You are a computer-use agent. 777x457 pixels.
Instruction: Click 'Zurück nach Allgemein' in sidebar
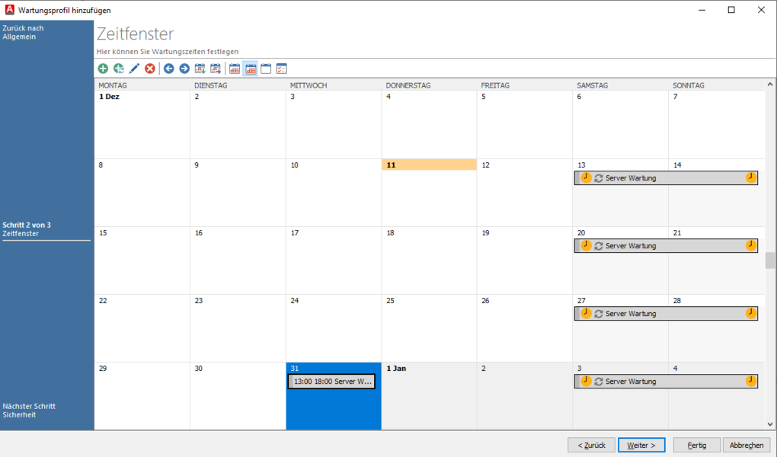pos(24,32)
